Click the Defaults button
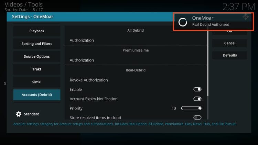The image size is (258, 145). [230, 55]
